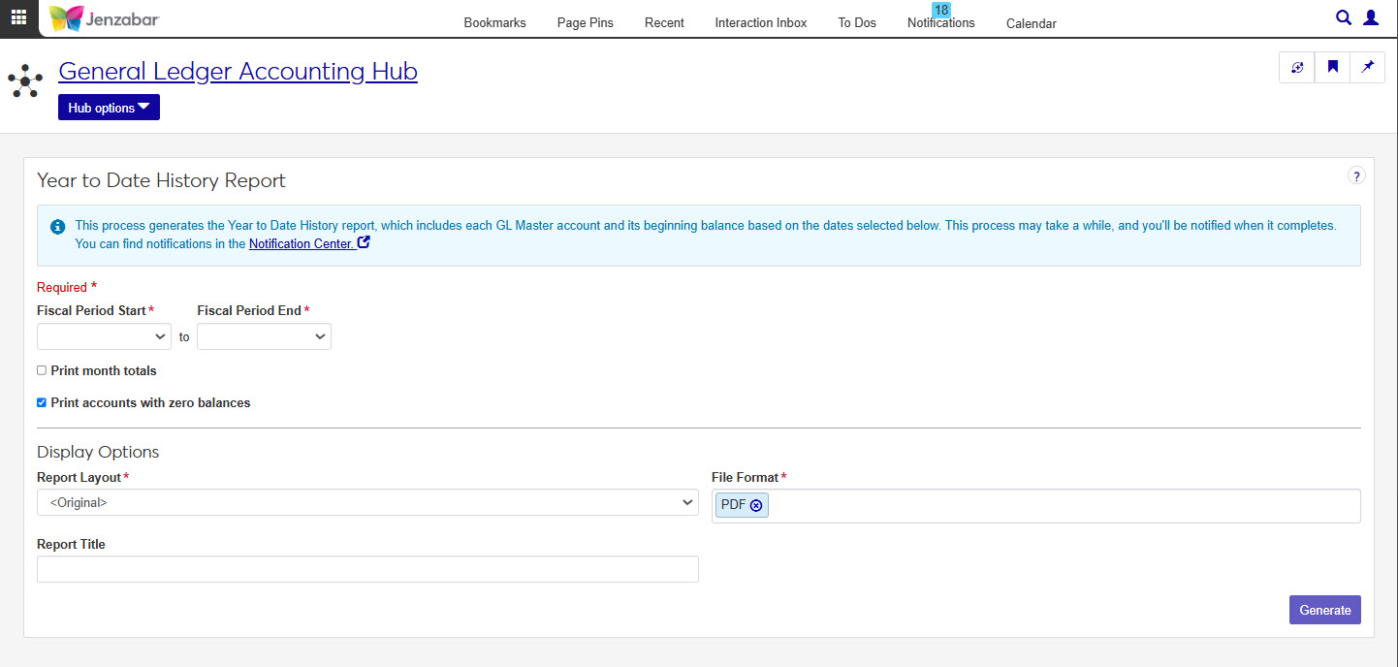Open Calendar menu
This screenshot has width=1398, height=667.
1032,23
